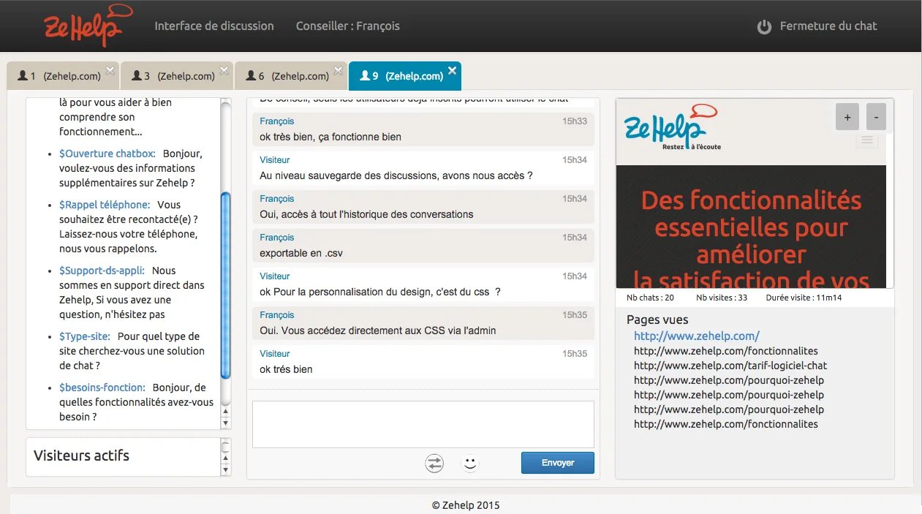
Task: Click the hamburger menu in site preview
Action: [x=867, y=140]
